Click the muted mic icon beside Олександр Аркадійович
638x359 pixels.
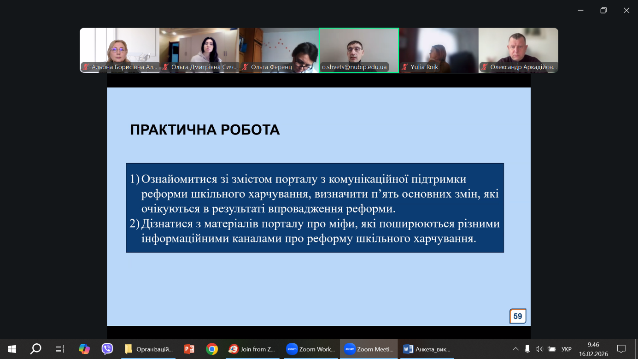click(x=485, y=67)
